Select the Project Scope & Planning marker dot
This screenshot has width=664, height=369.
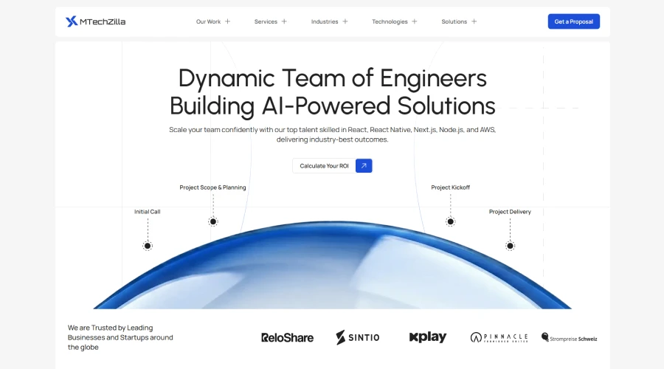click(x=213, y=221)
